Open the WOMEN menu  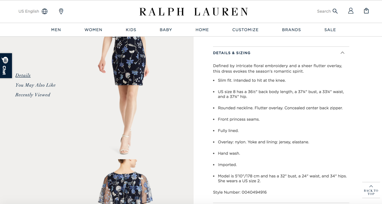pos(93,30)
